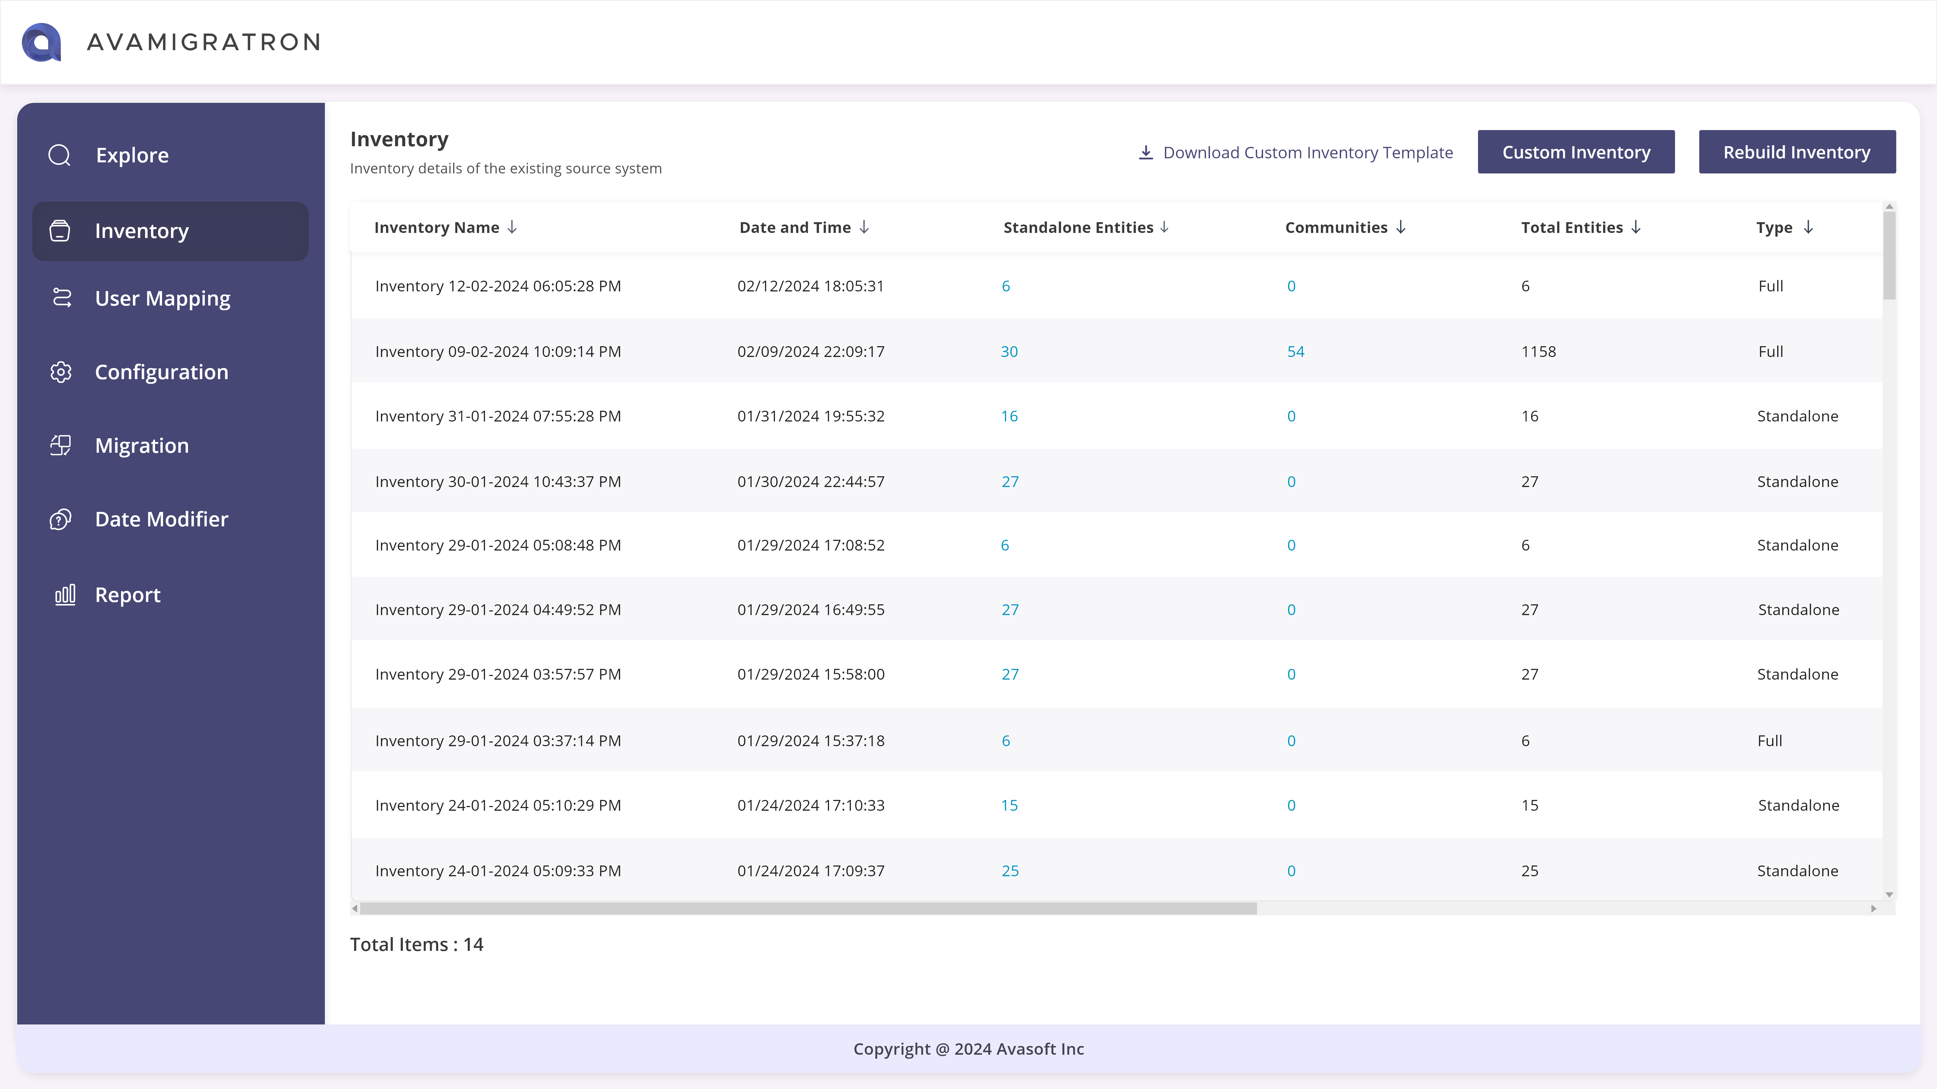Select row Inventory 29-01-2024 04:49:52 PM
1937x1089 pixels.
[x=1116, y=609]
